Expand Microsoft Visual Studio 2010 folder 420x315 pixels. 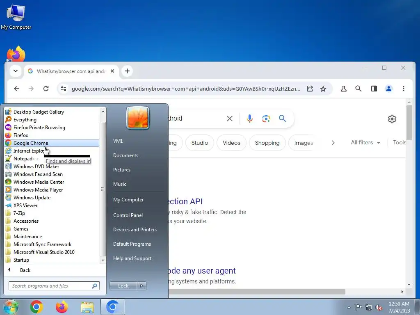(x=52, y=252)
